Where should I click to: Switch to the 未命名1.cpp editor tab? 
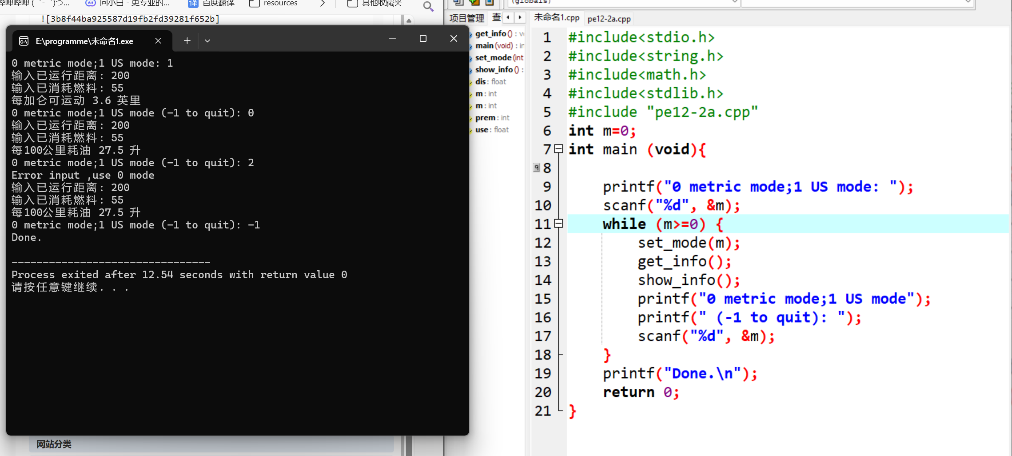pyautogui.click(x=556, y=18)
